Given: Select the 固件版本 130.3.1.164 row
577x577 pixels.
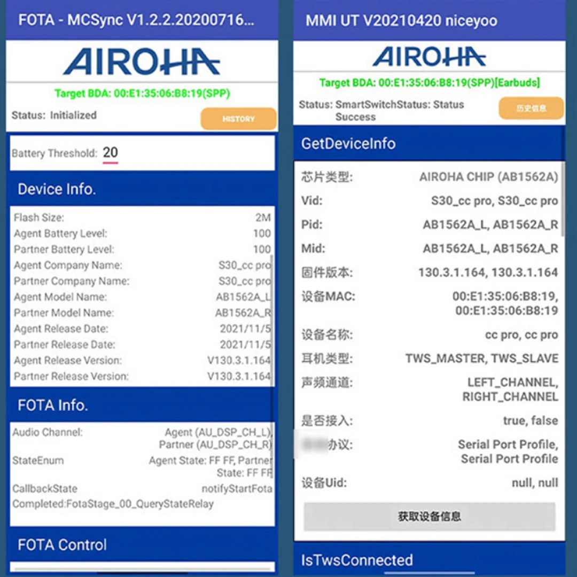Looking at the screenshot, I should tap(430, 272).
